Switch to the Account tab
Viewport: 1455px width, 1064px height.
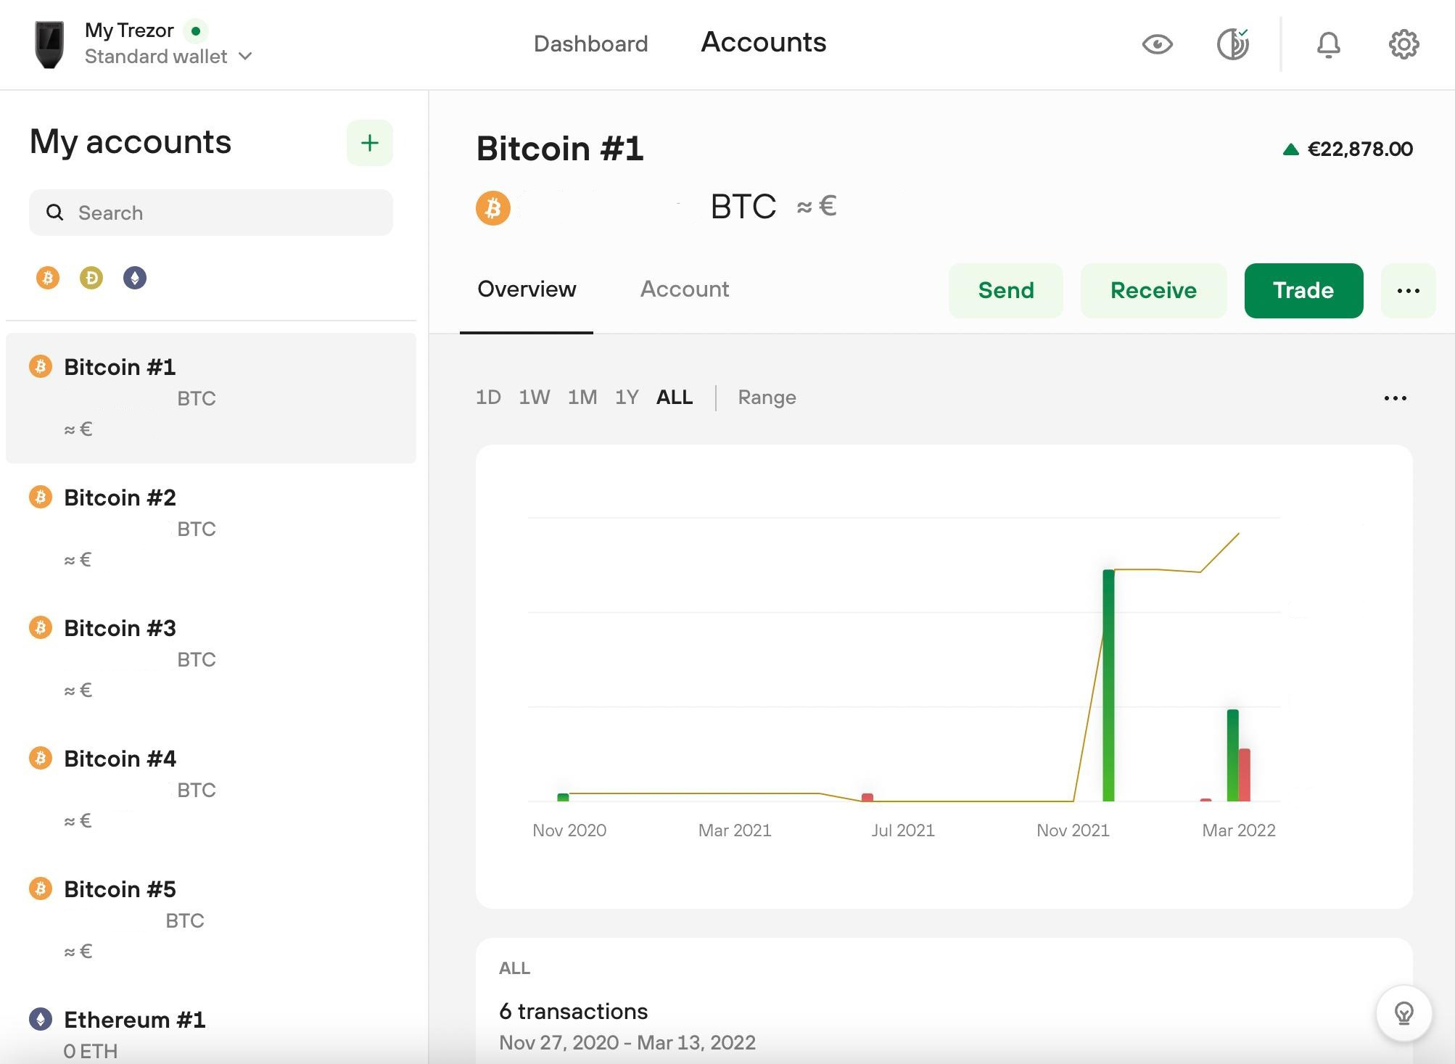click(x=684, y=289)
